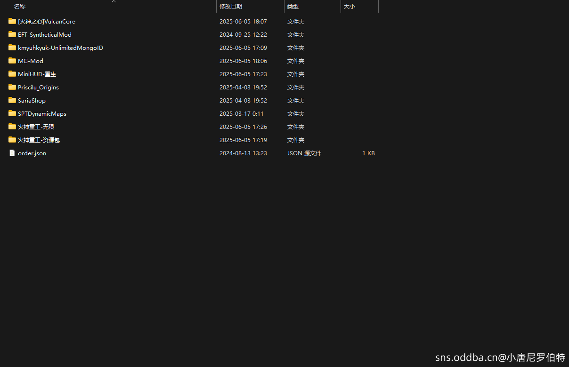Click the date 2025-06-05 17:23
This screenshot has width=569, height=367.
243,74
